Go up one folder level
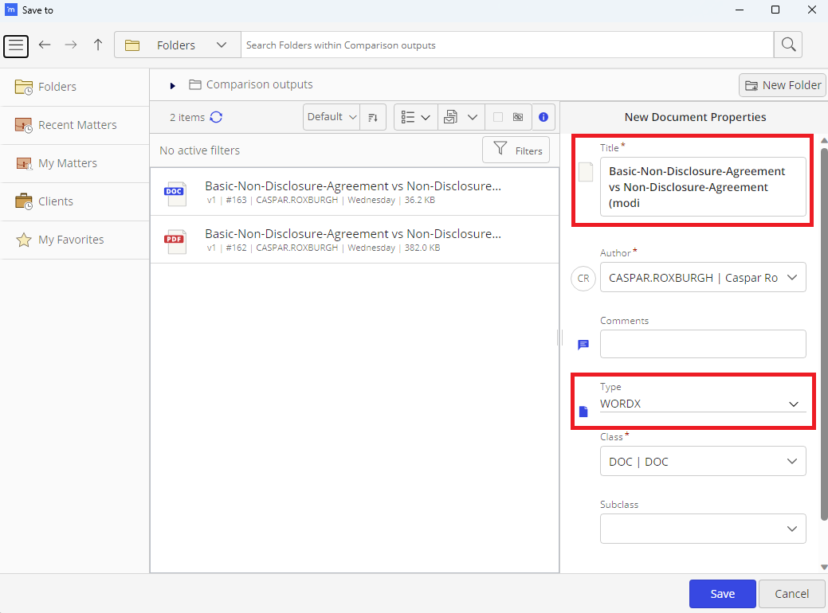Viewport: 828px width, 613px height. click(x=97, y=45)
